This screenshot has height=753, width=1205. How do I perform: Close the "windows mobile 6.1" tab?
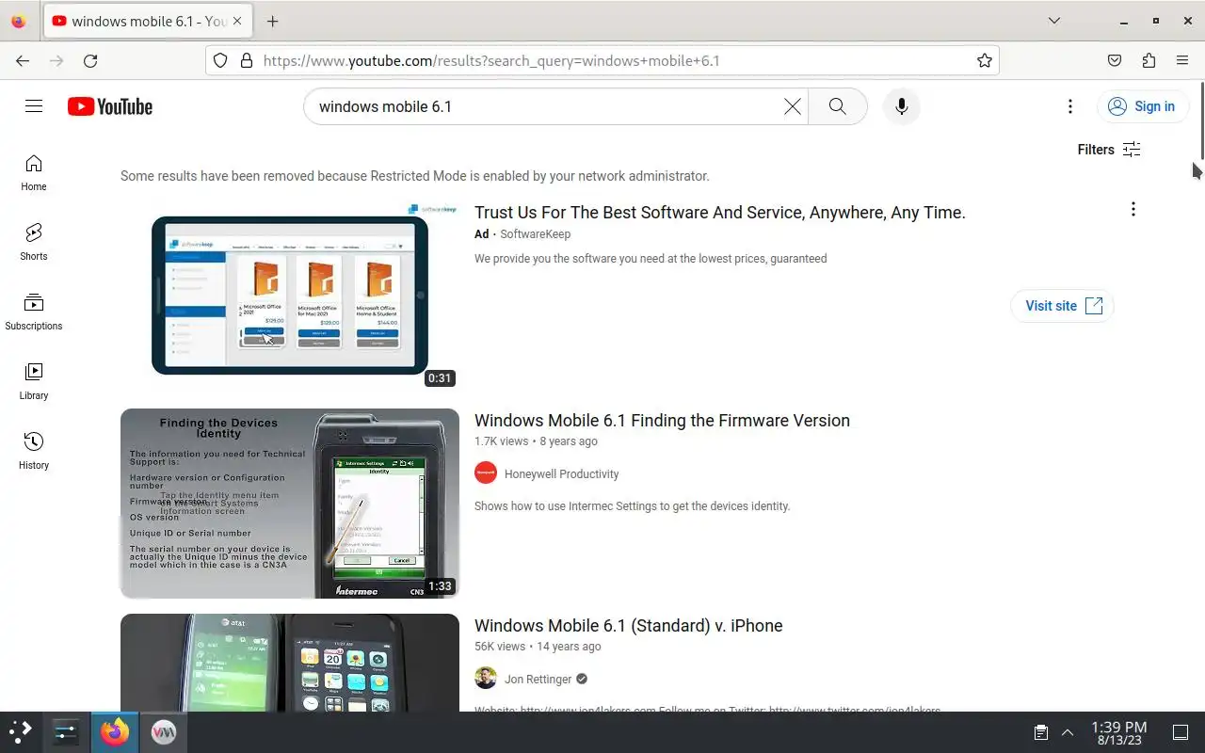(238, 21)
